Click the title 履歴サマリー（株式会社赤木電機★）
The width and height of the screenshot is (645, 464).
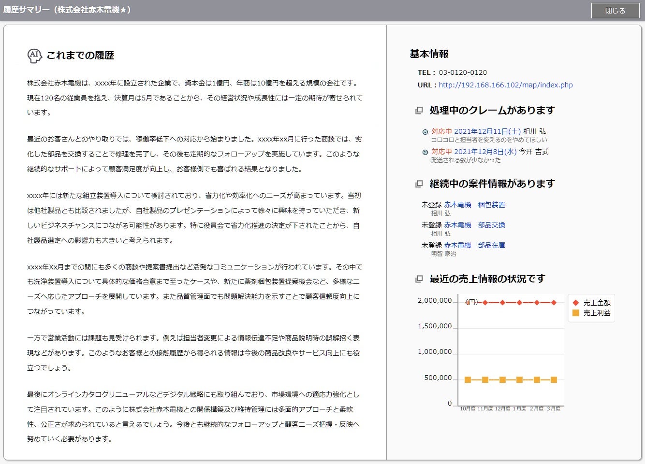[67, 10]
